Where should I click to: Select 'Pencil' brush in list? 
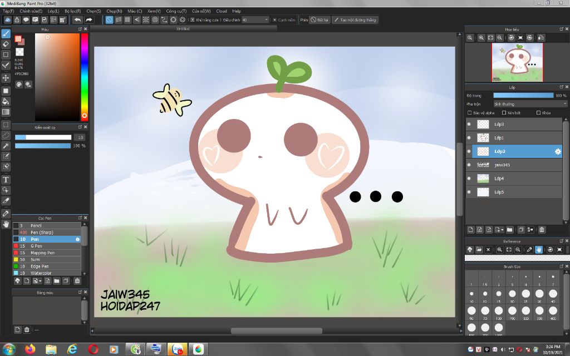click(x=47, y=226)
